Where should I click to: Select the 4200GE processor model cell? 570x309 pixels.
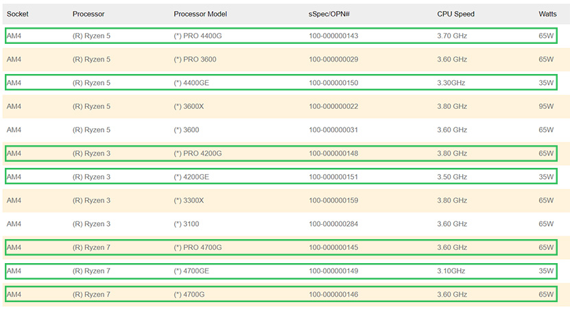[191, 177]
